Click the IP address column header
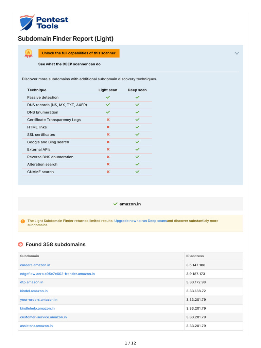Viewport: 261px width, 348px height. coord(195,256)
